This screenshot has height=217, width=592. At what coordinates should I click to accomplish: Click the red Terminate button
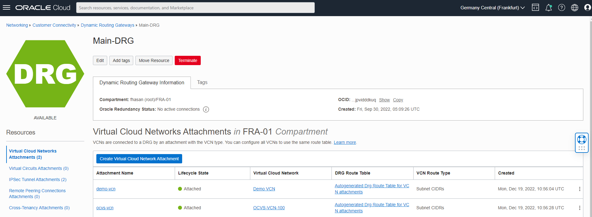188,60
